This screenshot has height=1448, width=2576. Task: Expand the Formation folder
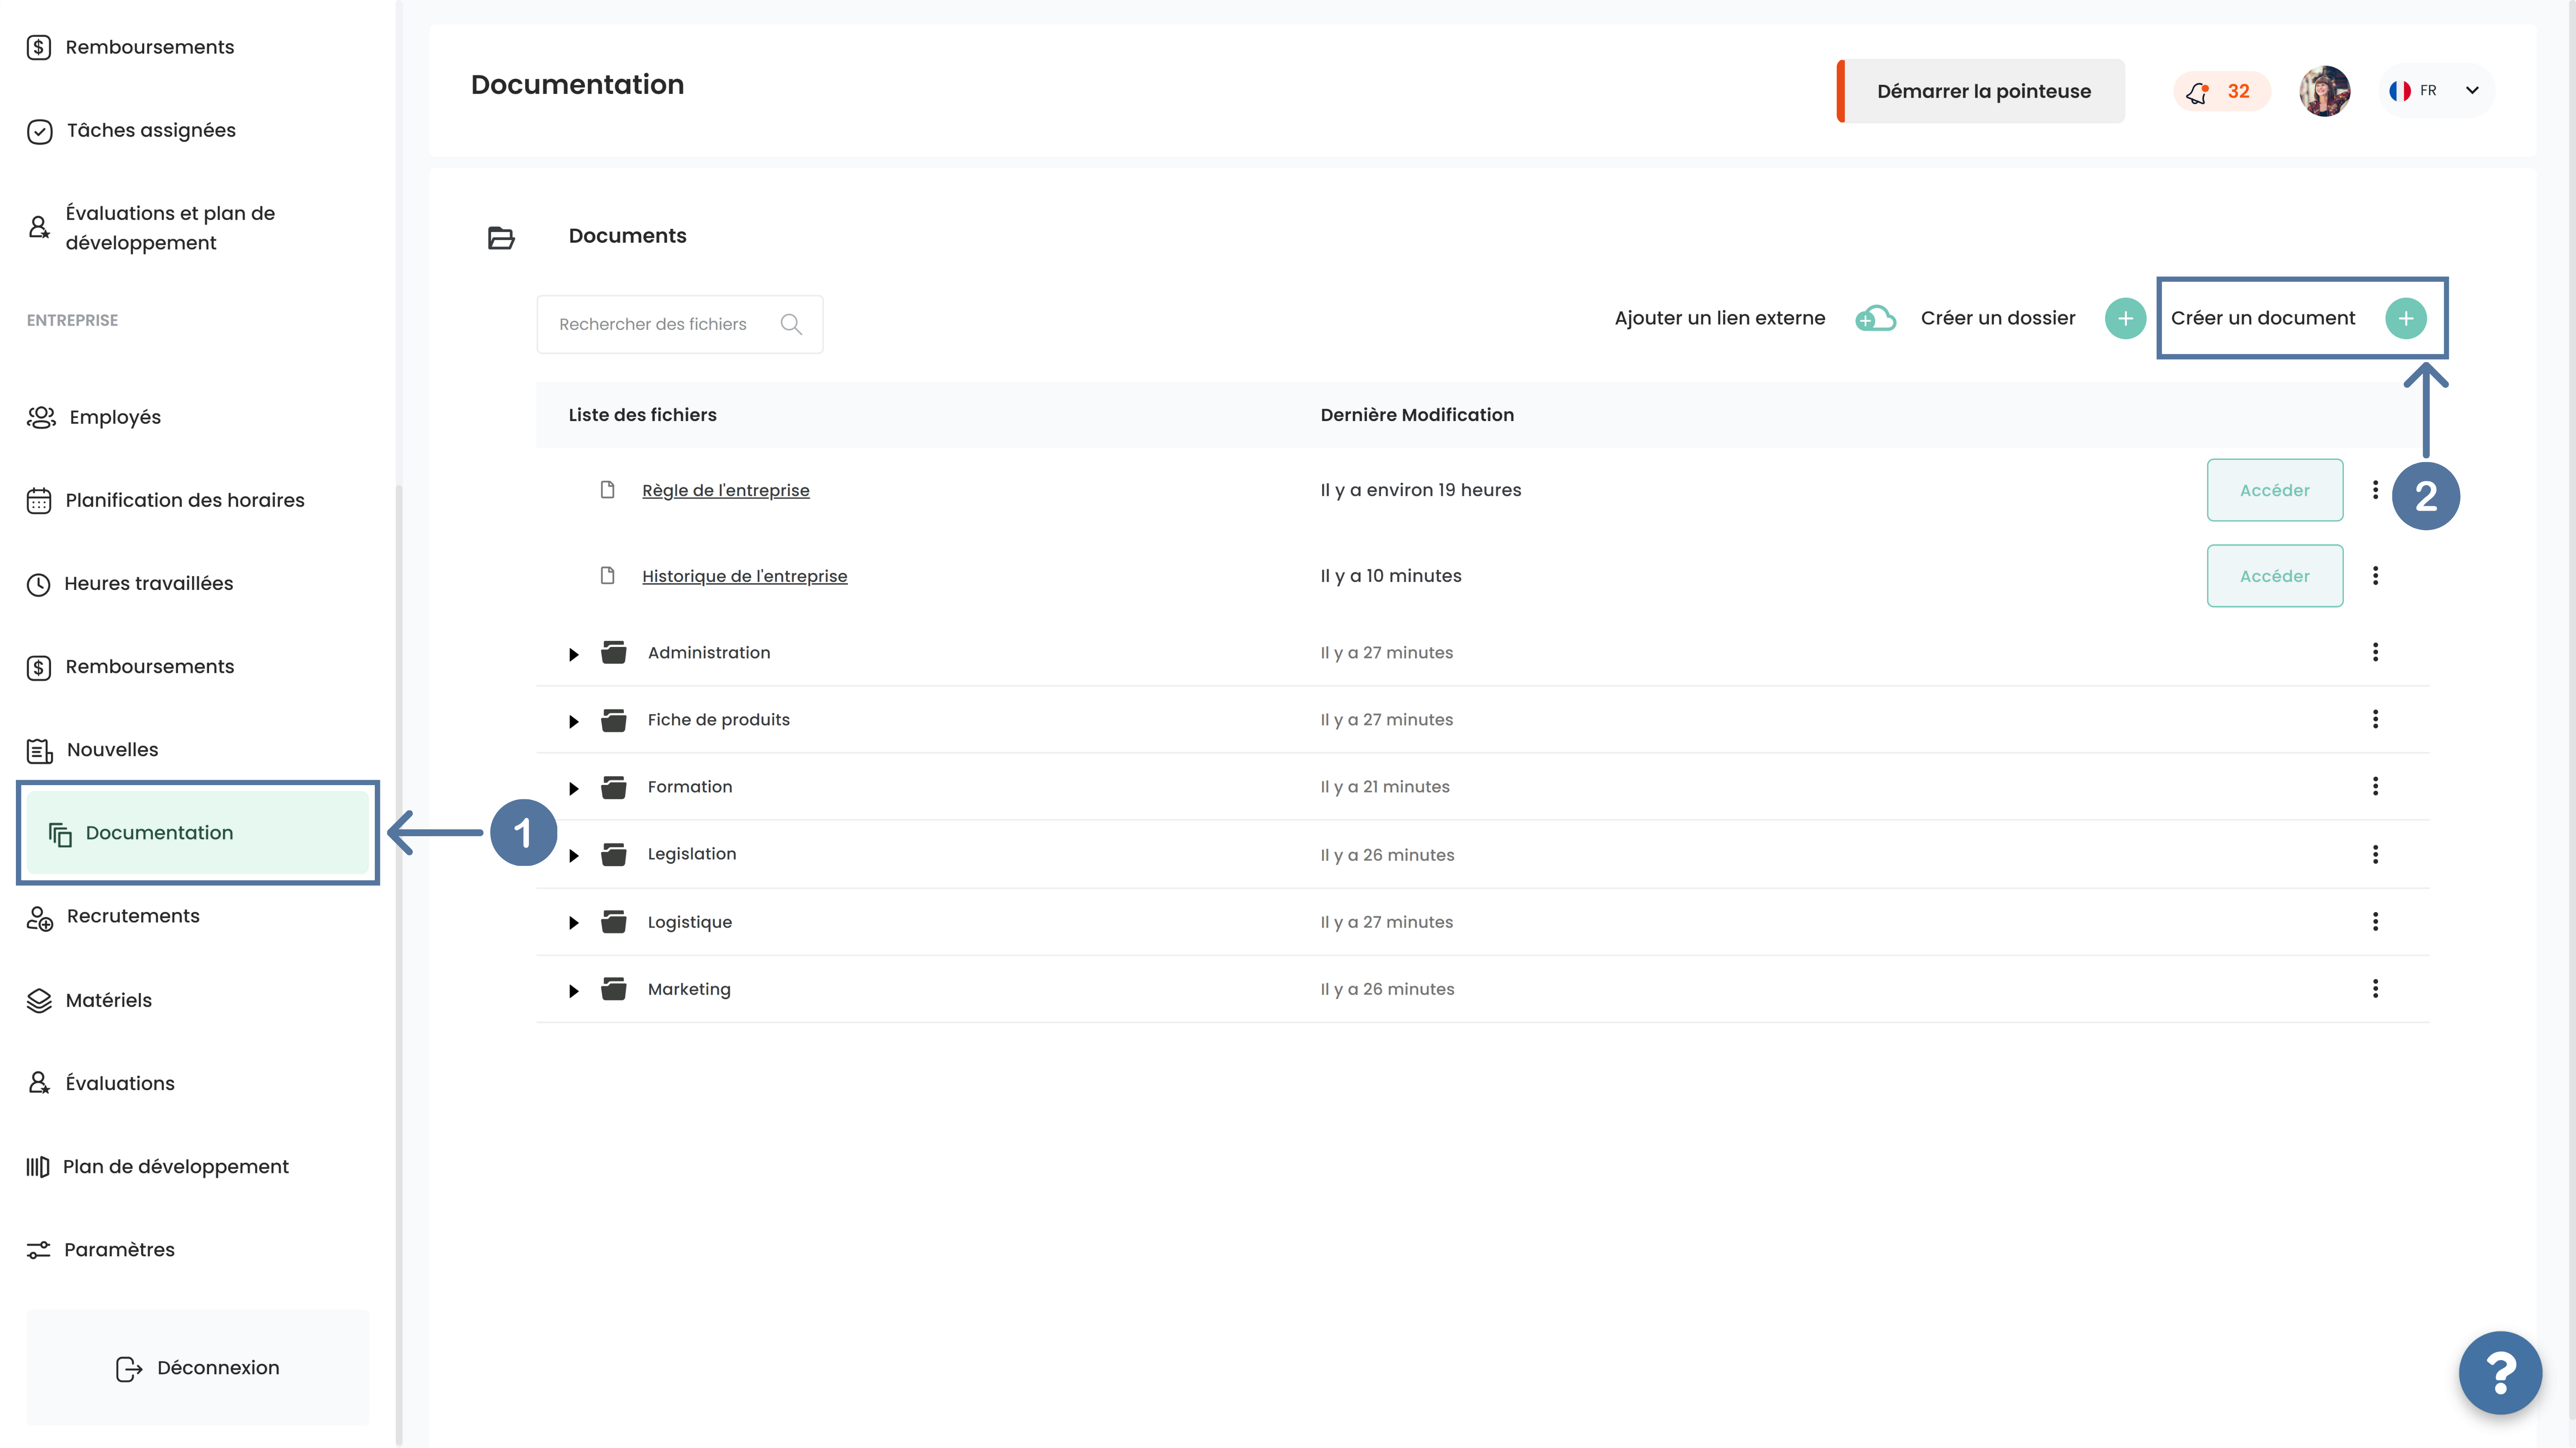574,789
